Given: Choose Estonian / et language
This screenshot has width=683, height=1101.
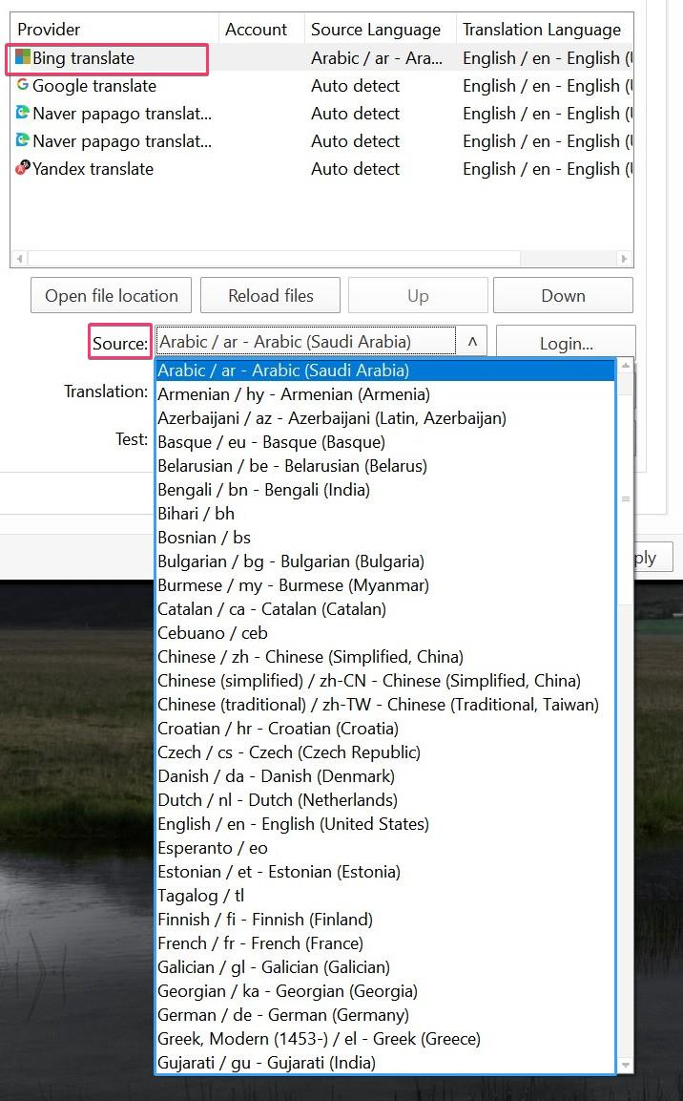Looking at the screenshot, I should [385, 872].
